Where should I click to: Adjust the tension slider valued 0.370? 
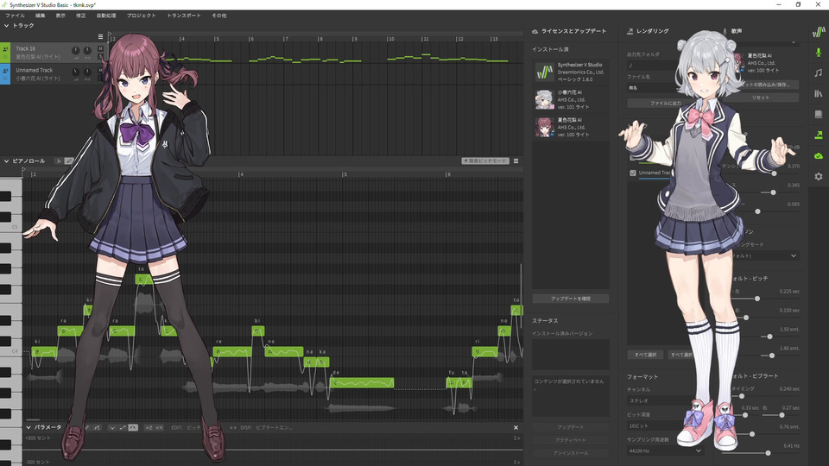pyautogui.click(x=774, y=173)
